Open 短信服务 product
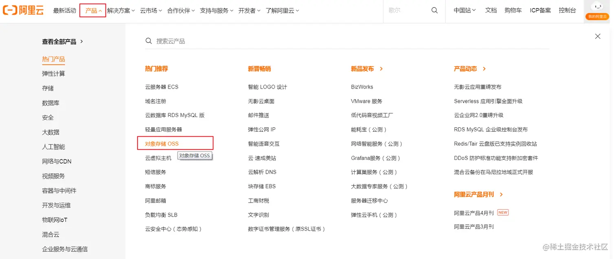Image resolution: width=616 pixels, height=259 pixels. tap(156, 172)
